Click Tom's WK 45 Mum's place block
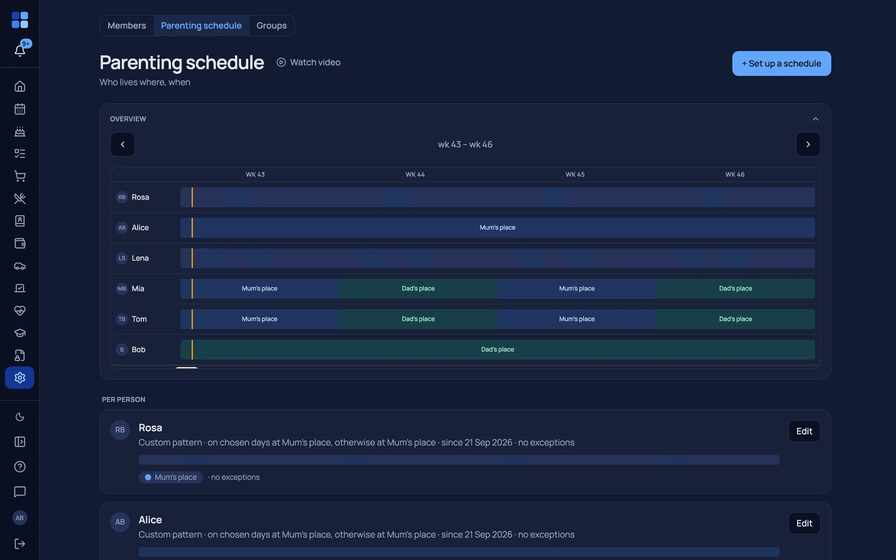 (577, 319)
